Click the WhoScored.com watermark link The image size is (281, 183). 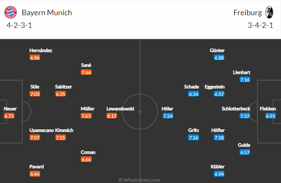[x=139, y=180]
